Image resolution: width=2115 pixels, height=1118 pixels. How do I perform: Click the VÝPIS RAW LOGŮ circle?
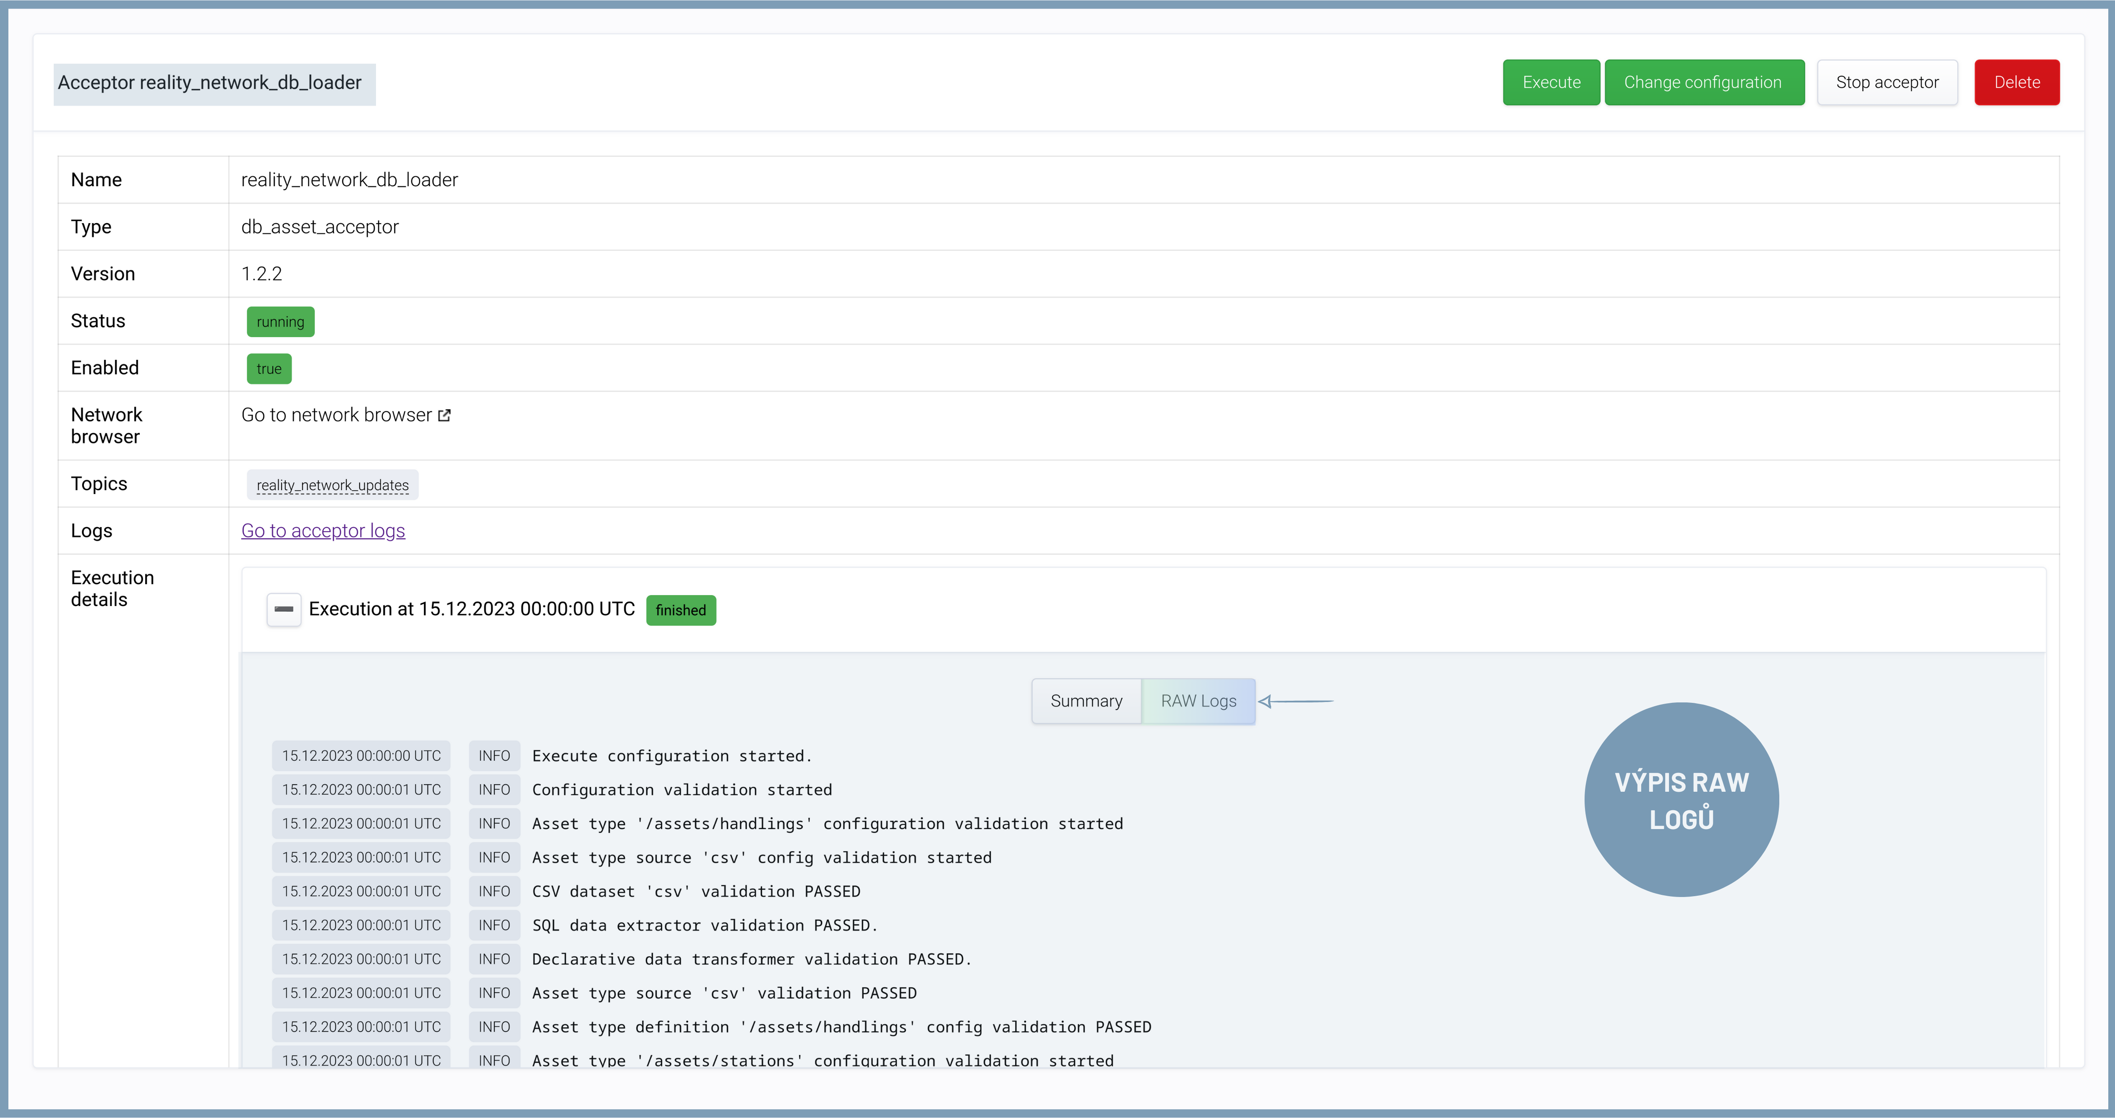click(1681, 800)
